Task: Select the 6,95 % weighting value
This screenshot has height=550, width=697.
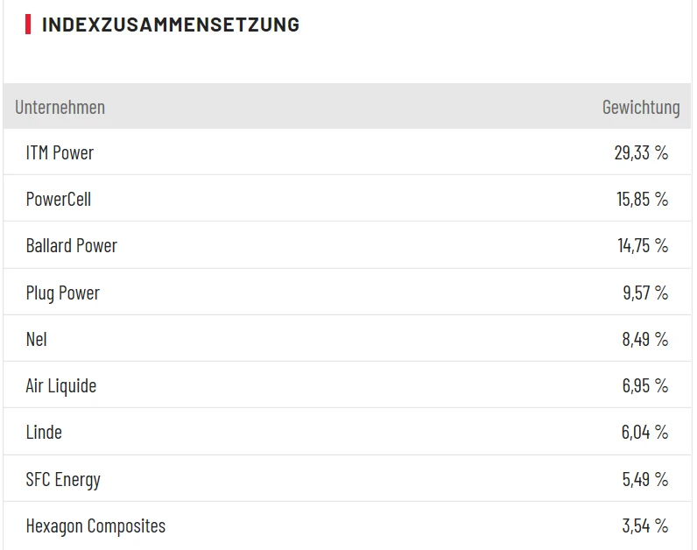Action: (645, 385)
